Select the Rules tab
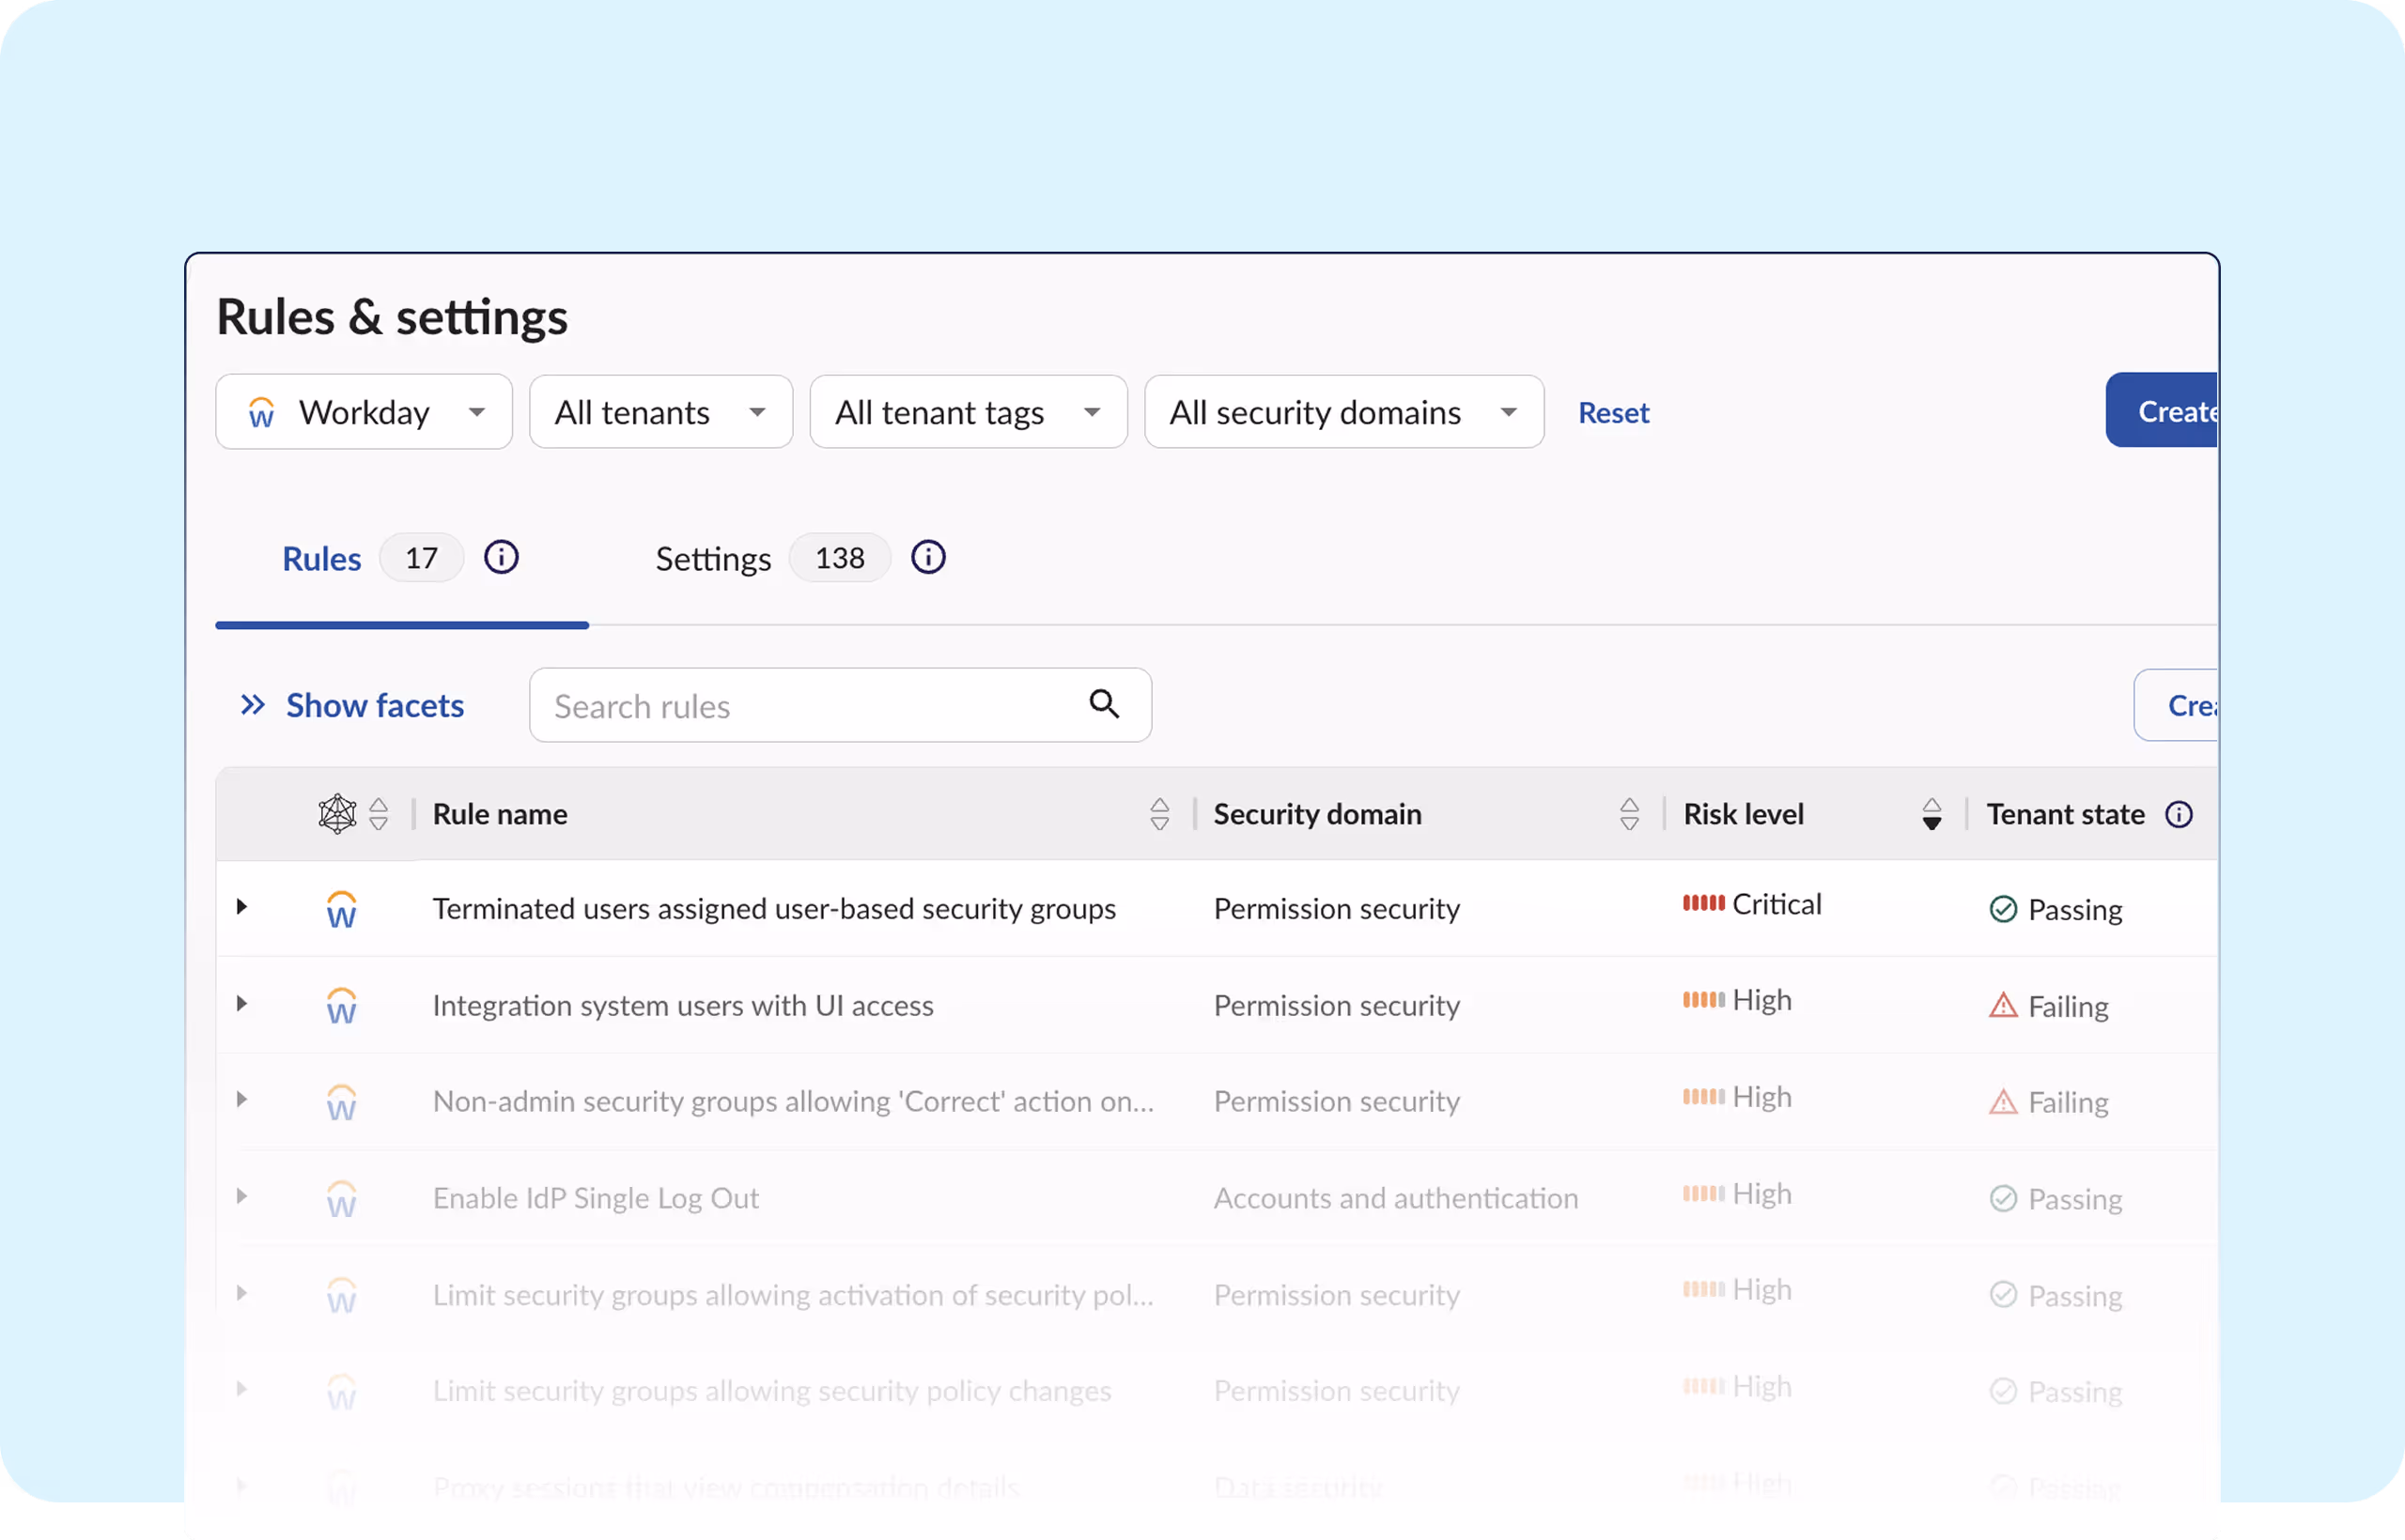This screenshot has height=1540, width=2405. (x=321, y=558)
